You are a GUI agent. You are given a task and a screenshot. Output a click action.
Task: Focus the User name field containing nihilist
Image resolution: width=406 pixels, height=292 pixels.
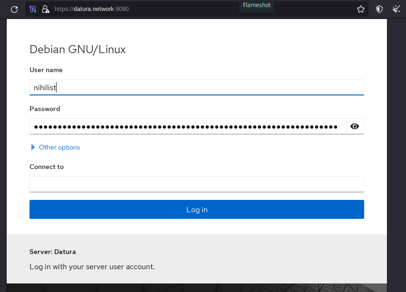(x=197, y=87)
